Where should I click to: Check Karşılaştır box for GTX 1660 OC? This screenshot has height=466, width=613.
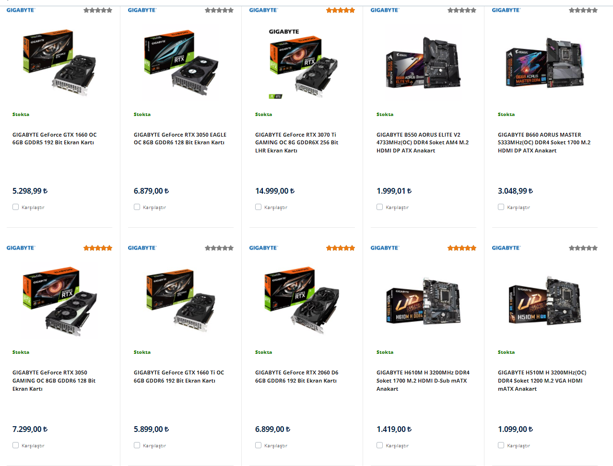pyautogui.click(x=15, y=207)
